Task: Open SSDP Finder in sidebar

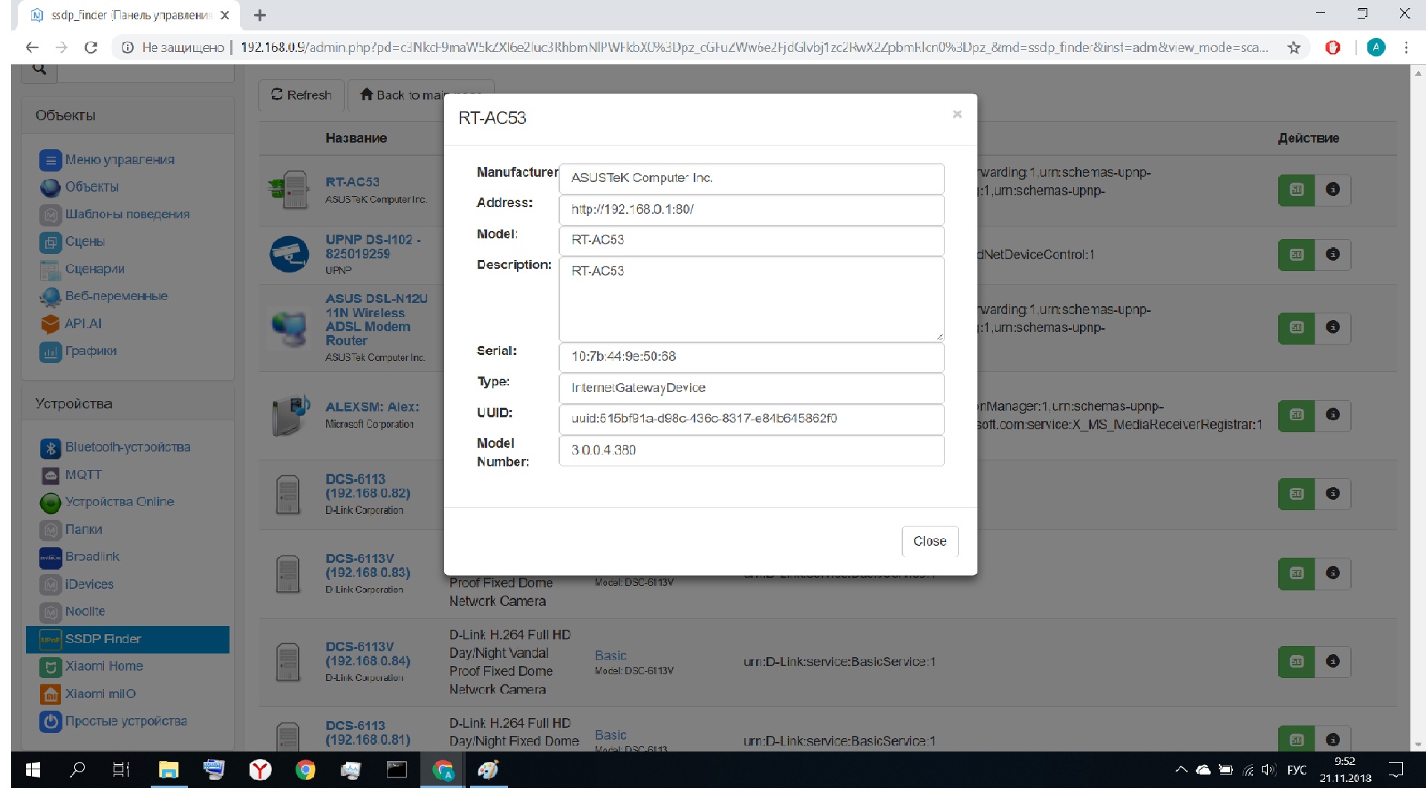Action: coord(102,639)
